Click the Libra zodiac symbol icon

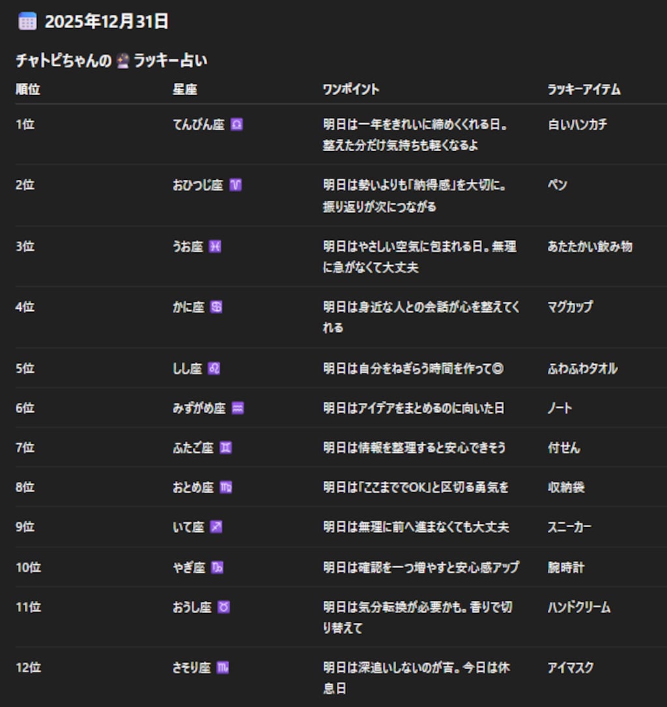(x=237, y=124)
